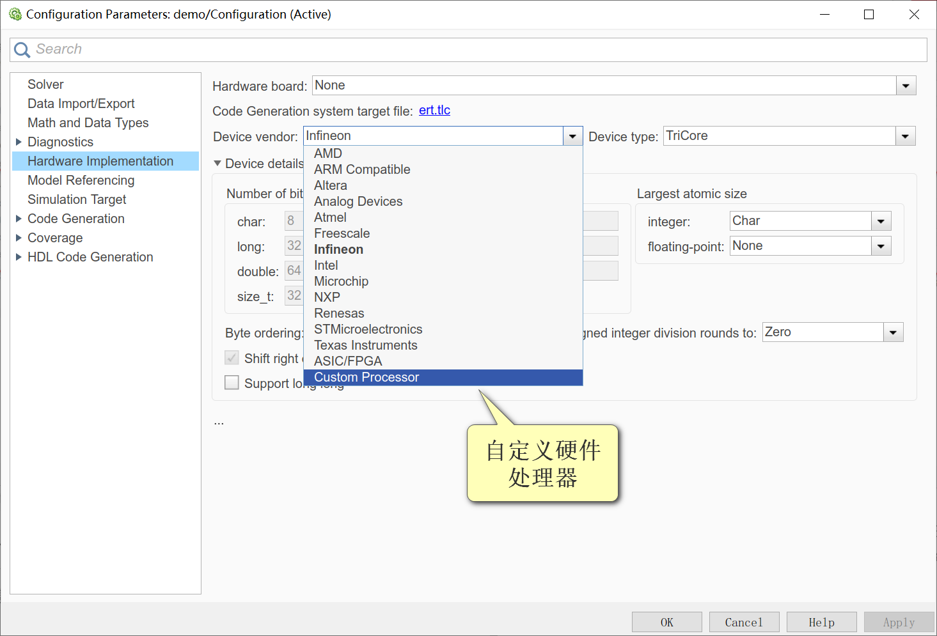Image resolution: width=937 pixels, height=636 pixels.
Task: Click the Apply button
Action: tap(899, 622)
